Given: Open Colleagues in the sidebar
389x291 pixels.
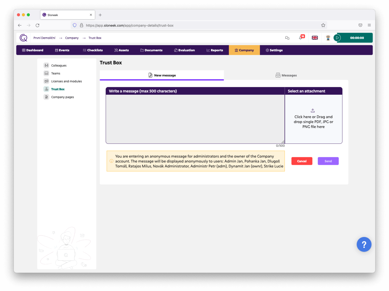Looking at the screenshot, I should [59, 66].
